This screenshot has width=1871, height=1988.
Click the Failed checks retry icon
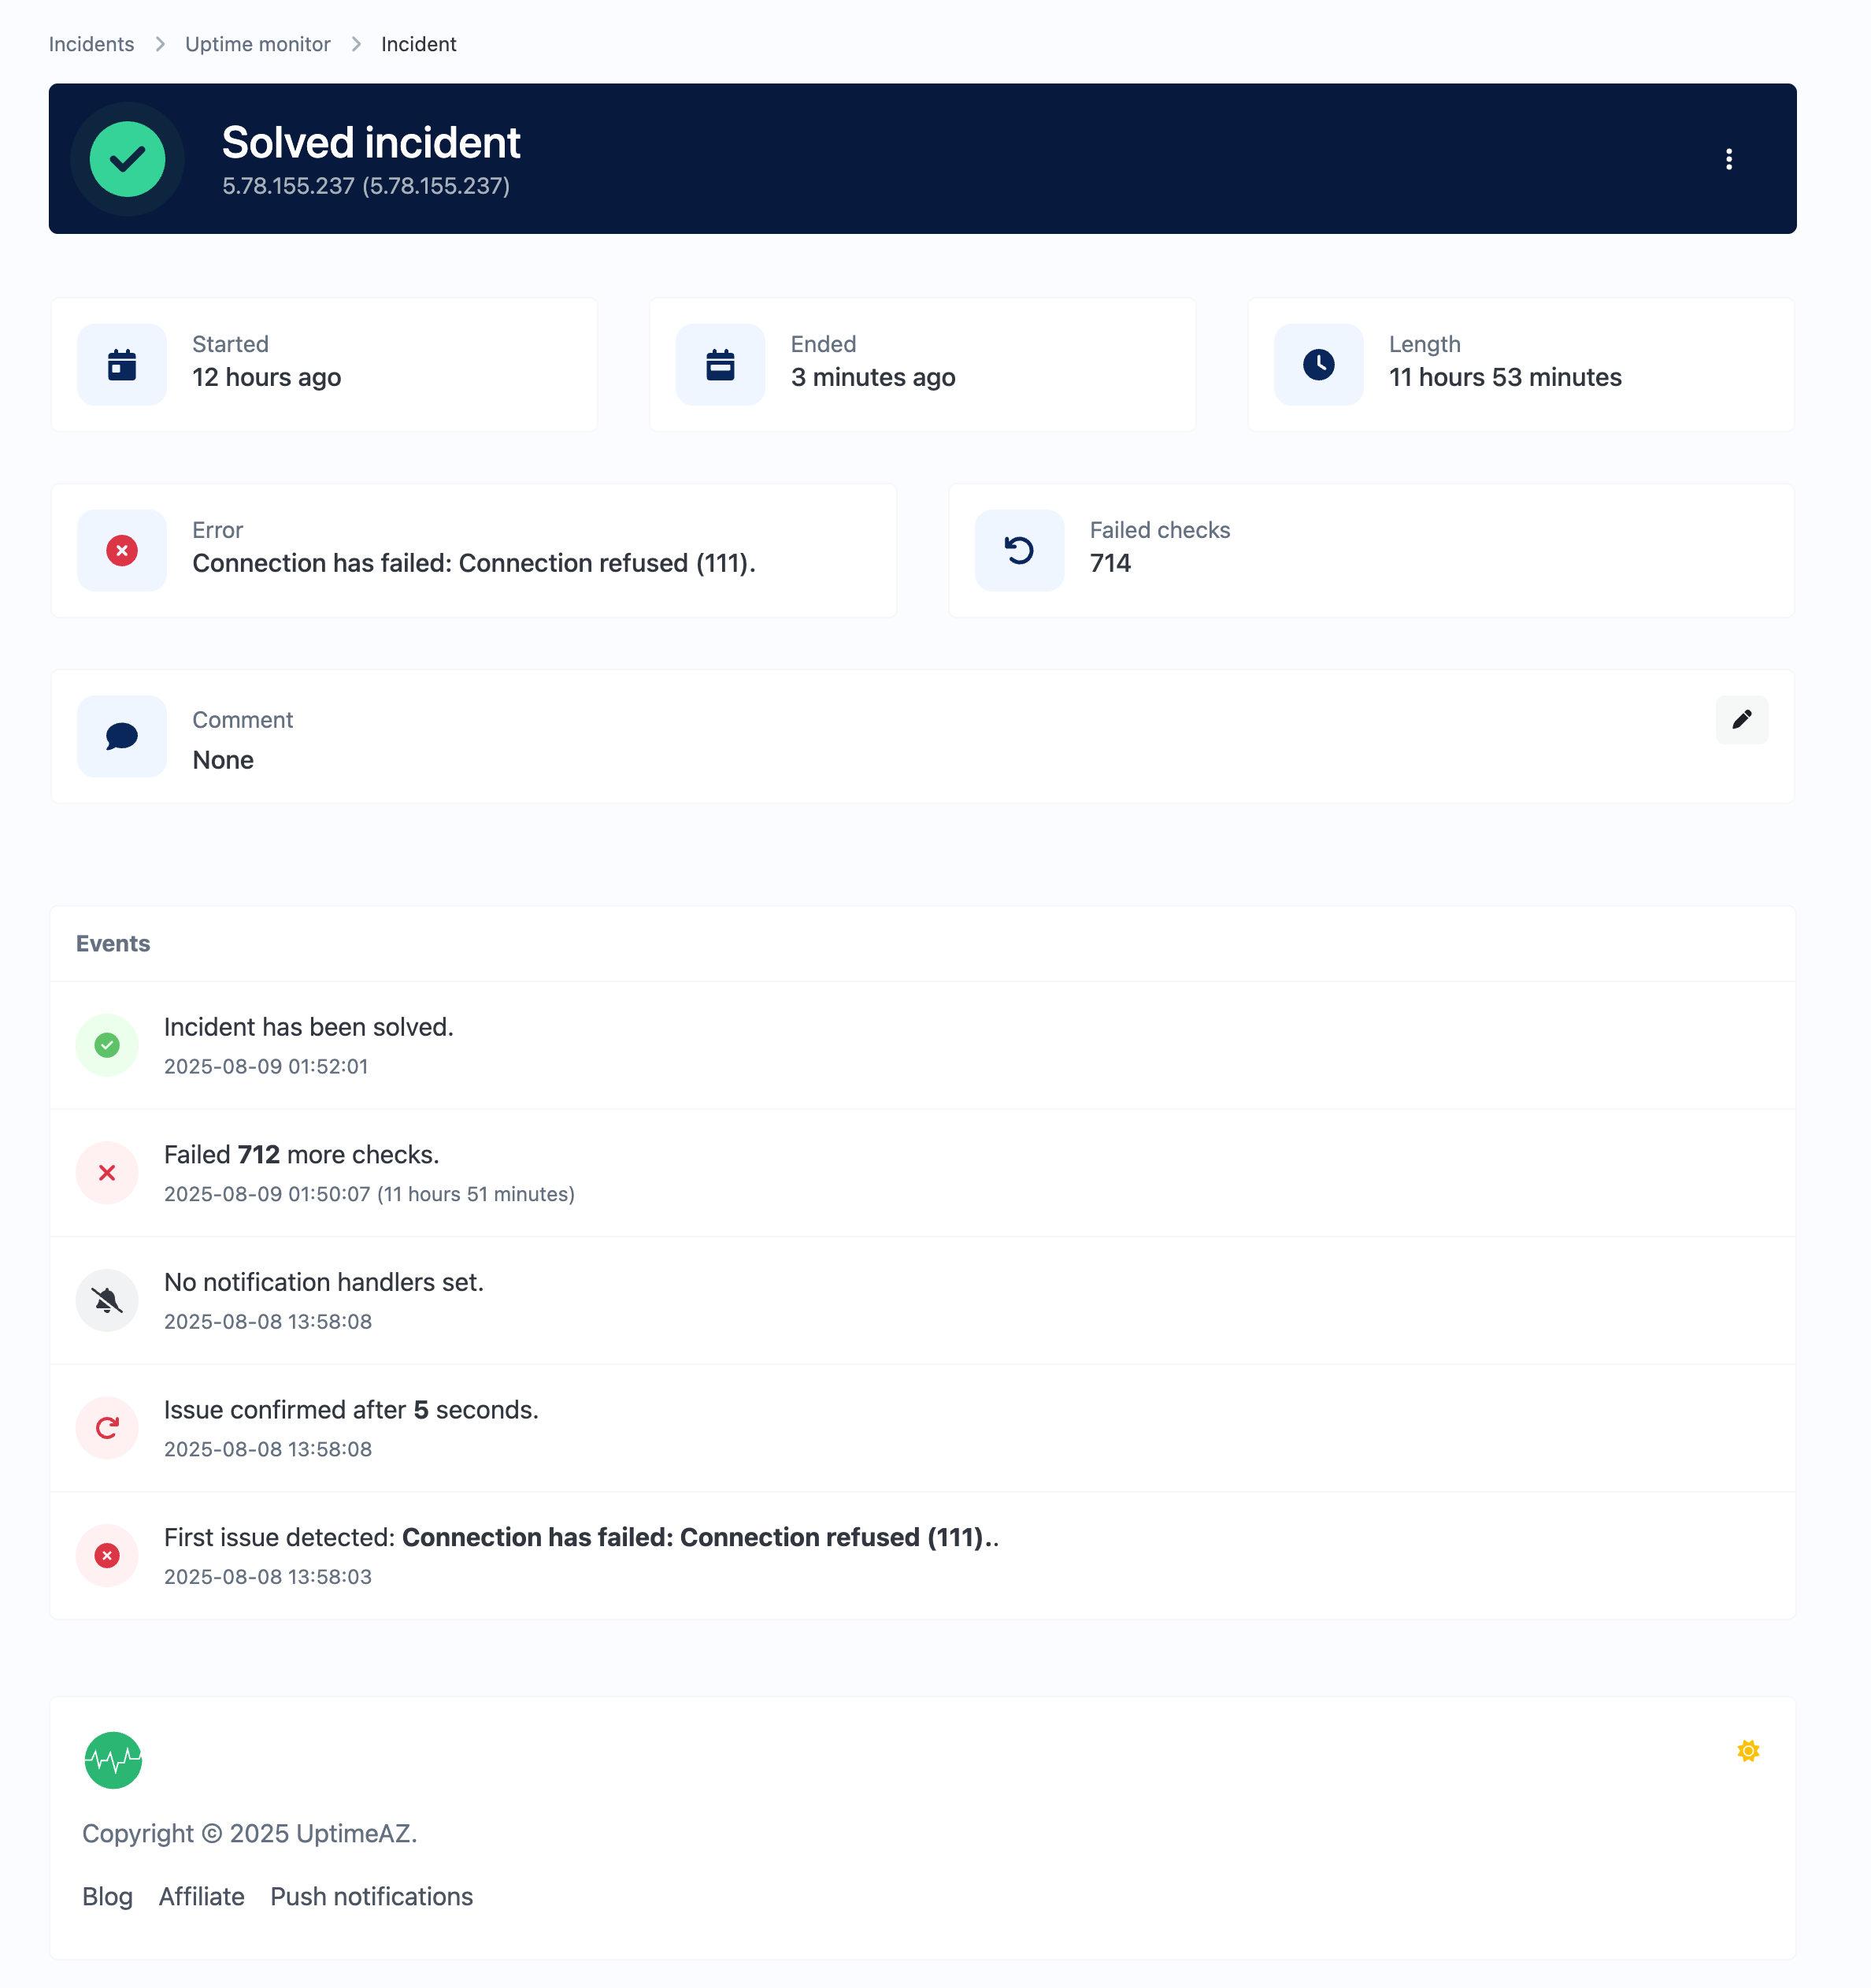click(x=1019, y=550)
